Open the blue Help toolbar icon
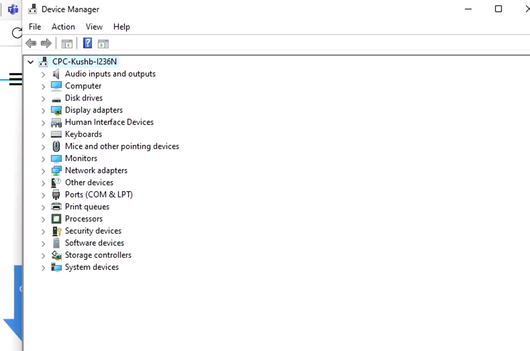This screenshot has height=351, width=530. 87,43
